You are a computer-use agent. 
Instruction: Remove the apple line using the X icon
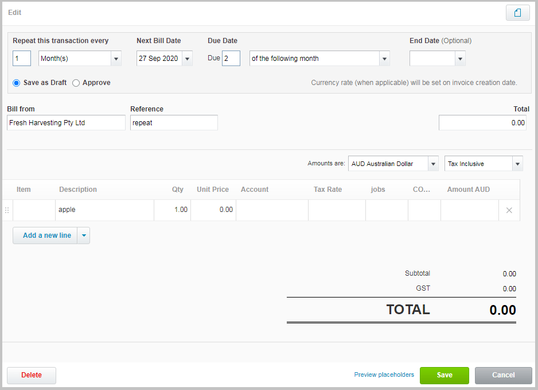pyautogui.click(x=509, y=210)
